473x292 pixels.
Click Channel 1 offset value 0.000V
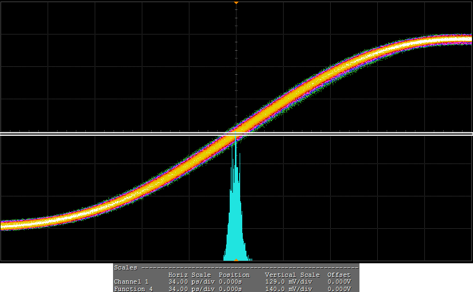tap(339, 282)
